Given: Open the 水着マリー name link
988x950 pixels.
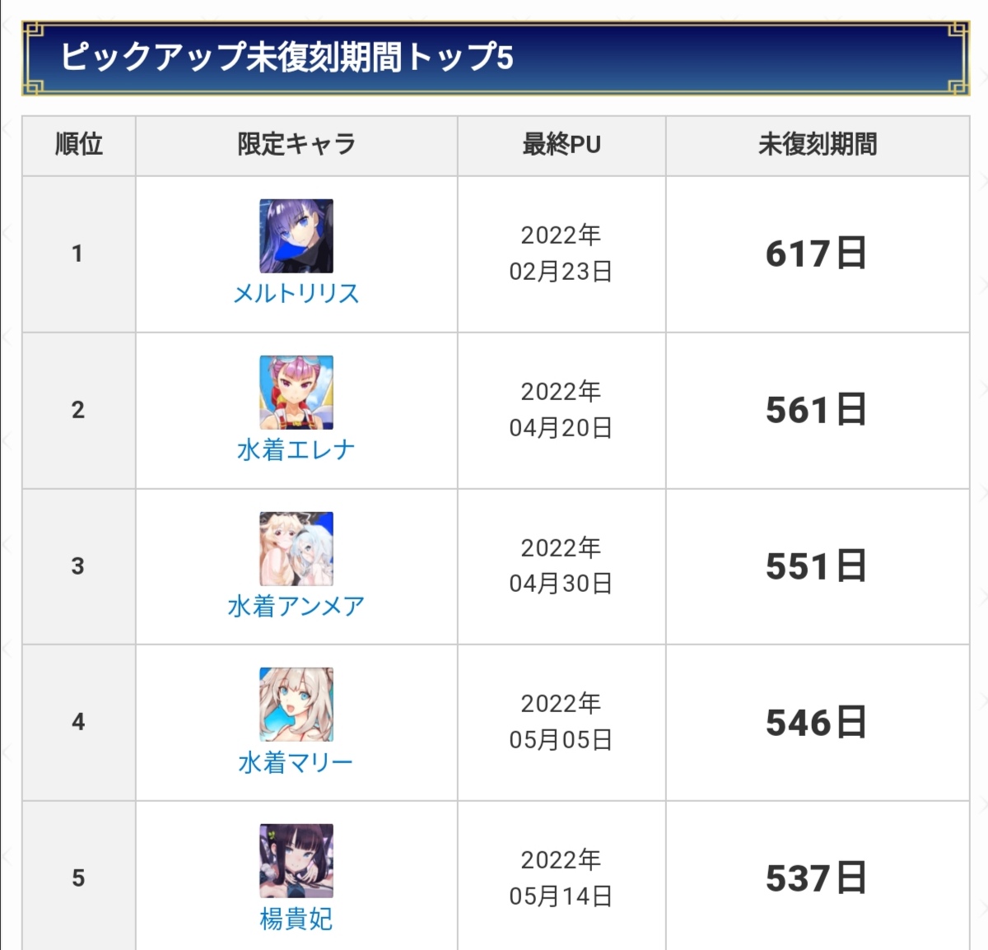Looking at the screenshot, I should [296, 763].
